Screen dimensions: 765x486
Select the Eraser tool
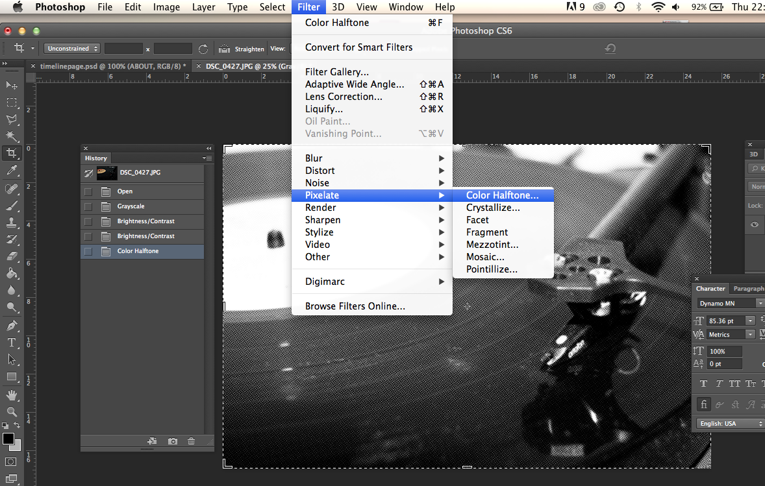(12, 256)
